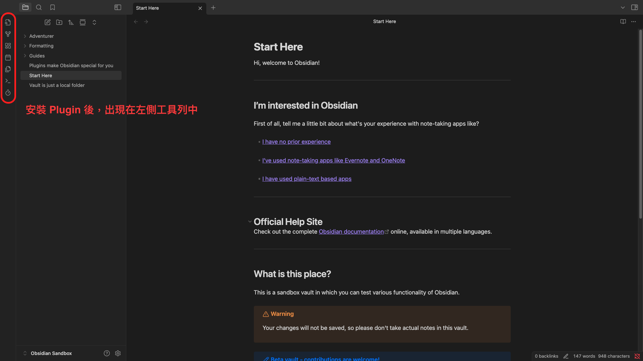Image resolution: width=643 pixels, height=361 pixels.
Task: Click the '147 words' status bar entry
Action: point(584,356)
